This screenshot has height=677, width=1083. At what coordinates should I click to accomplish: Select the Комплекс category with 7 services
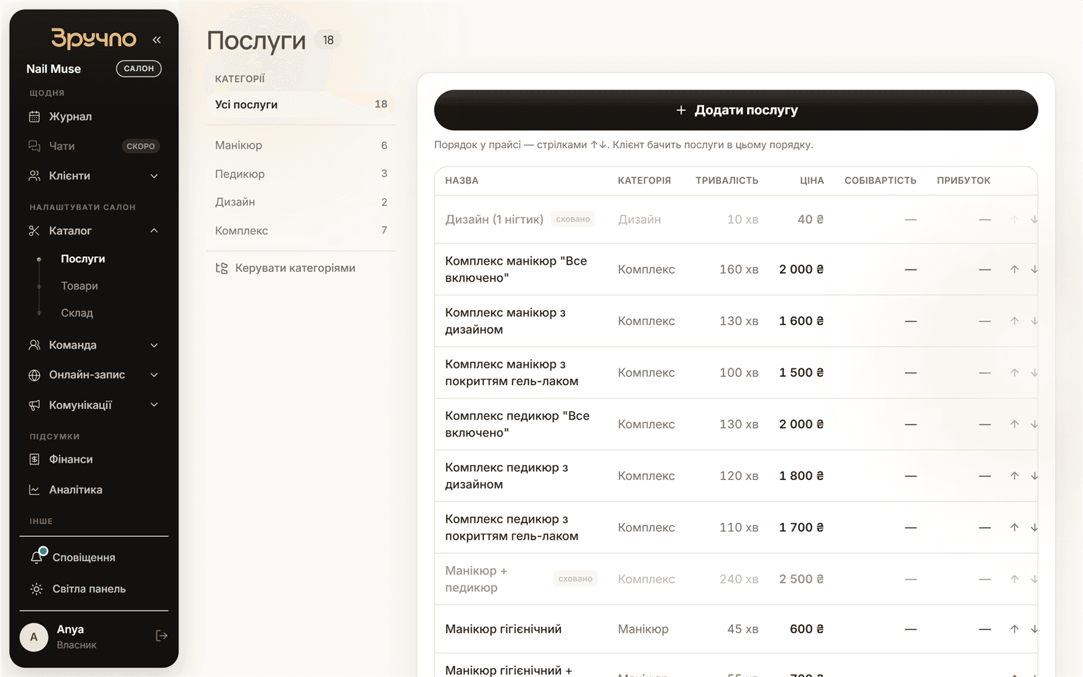301,231
